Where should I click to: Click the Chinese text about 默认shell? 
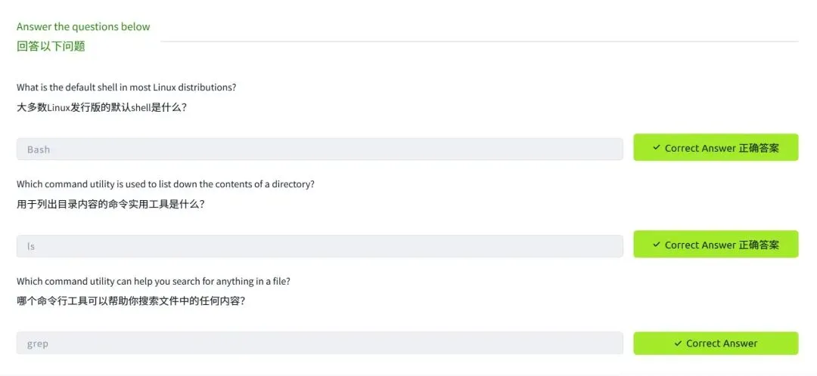pos(101,108)
